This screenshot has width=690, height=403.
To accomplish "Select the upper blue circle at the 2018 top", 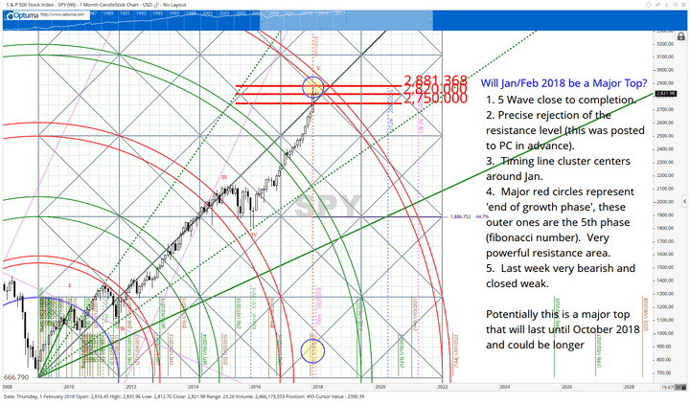I will click(x=314, y=87).
